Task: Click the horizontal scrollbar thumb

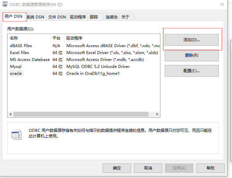Action: click(81, 114)
